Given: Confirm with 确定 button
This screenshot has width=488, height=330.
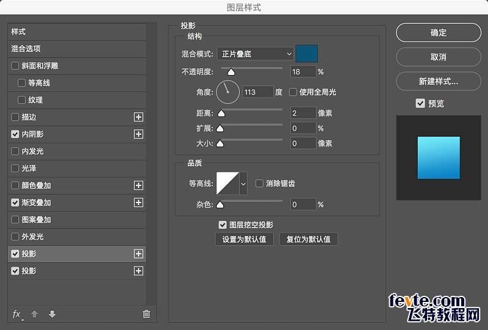Looking at the screenshot, I should (439, 33).
